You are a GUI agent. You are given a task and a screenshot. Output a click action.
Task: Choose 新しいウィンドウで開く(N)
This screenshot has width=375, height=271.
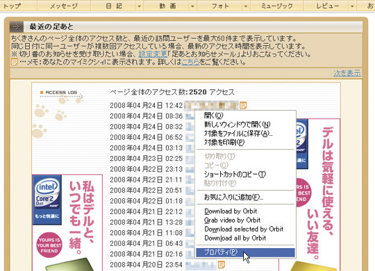click(245, 124)
